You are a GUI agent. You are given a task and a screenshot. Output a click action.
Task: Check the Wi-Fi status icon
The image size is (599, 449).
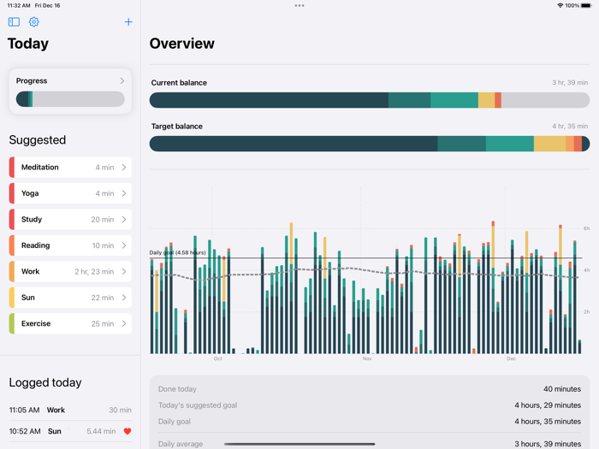pyautogui.click(x=560, y=5)
